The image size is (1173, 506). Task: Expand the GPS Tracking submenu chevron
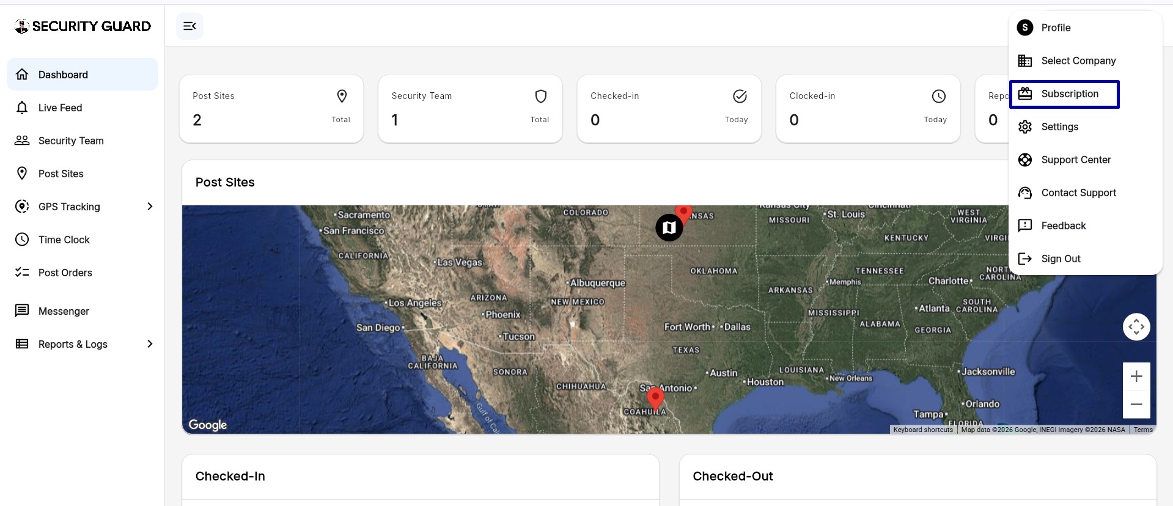point(150,207)
